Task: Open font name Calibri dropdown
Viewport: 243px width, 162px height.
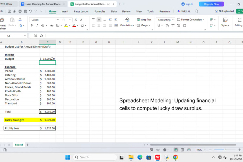Action: coord(58,20)
